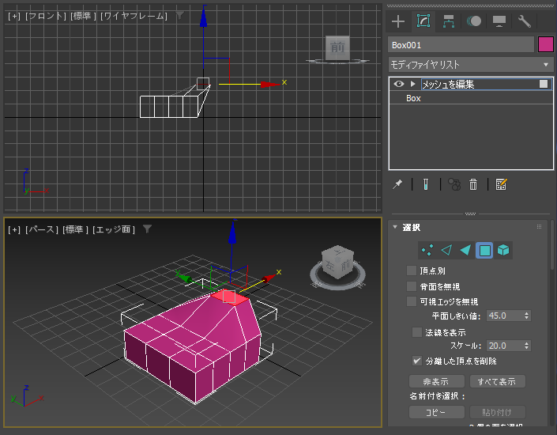Image resolution: width=557 pixels, height=435 pixels.
Task: Open the Display panel tab
Action: coord(499,21)
